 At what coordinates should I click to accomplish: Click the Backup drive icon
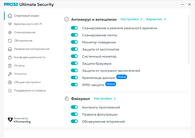[x=10, y=49]
